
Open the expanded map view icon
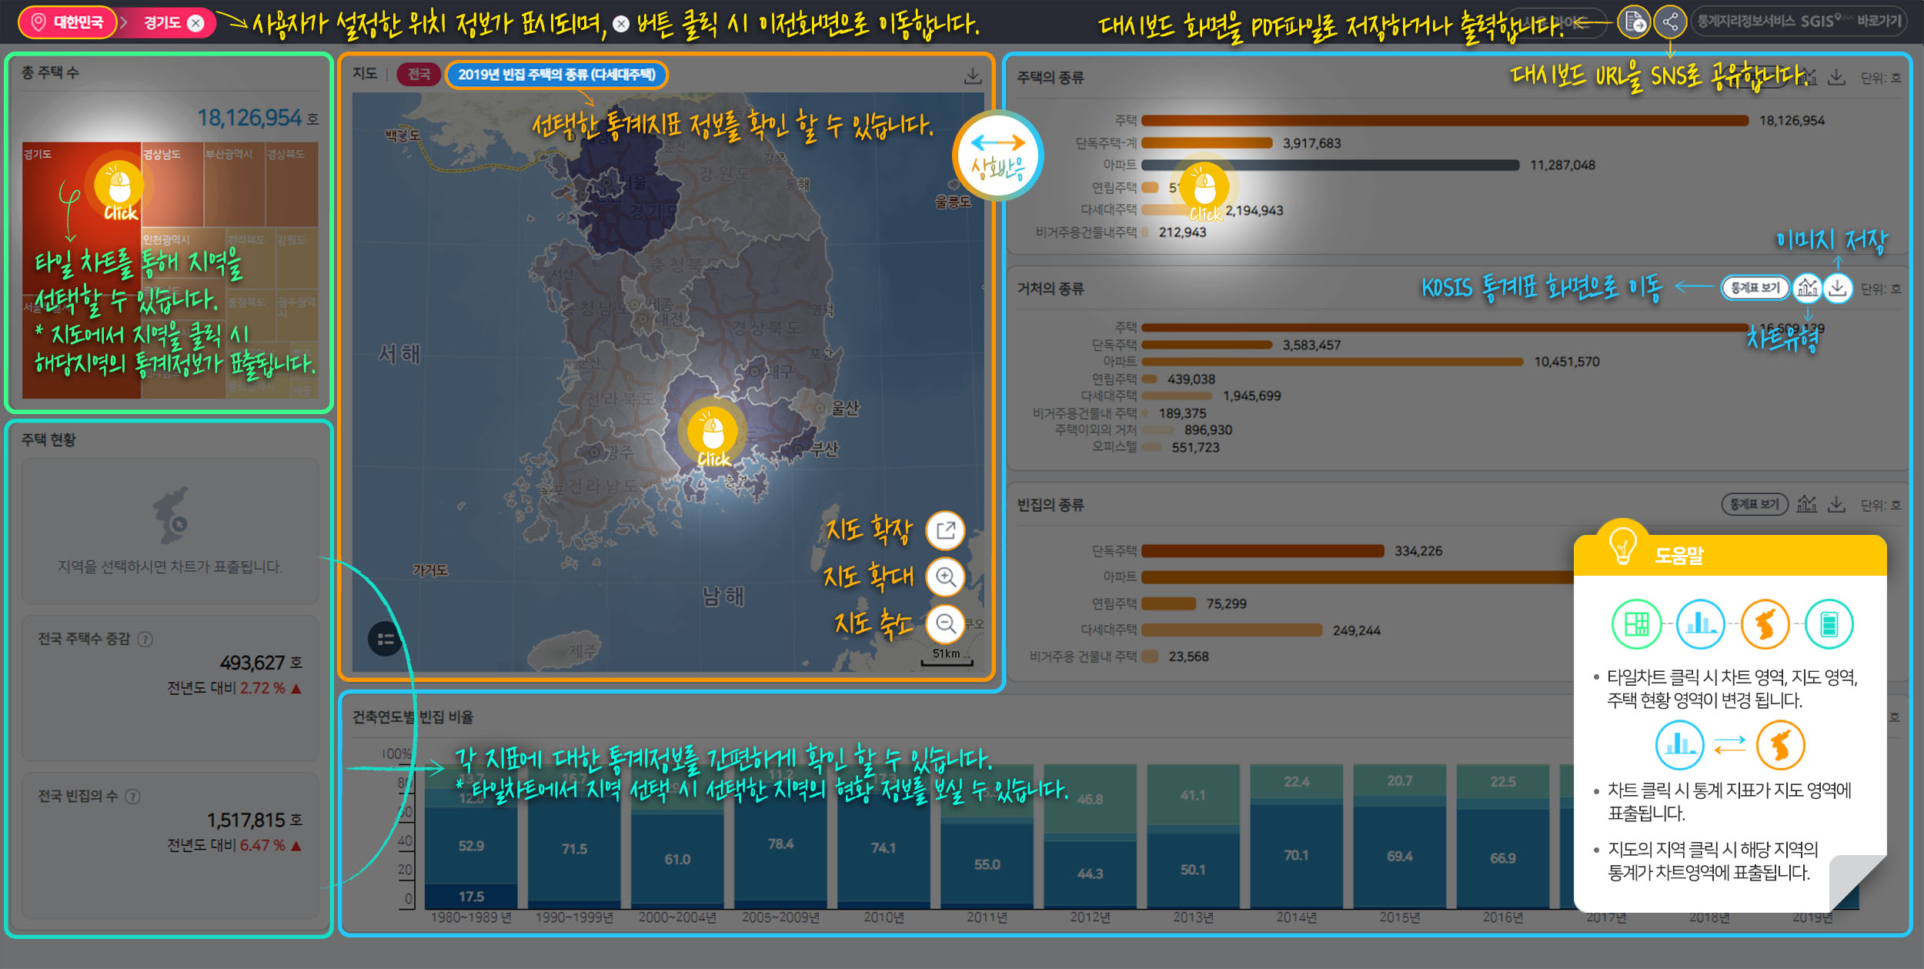click(945, 530)
